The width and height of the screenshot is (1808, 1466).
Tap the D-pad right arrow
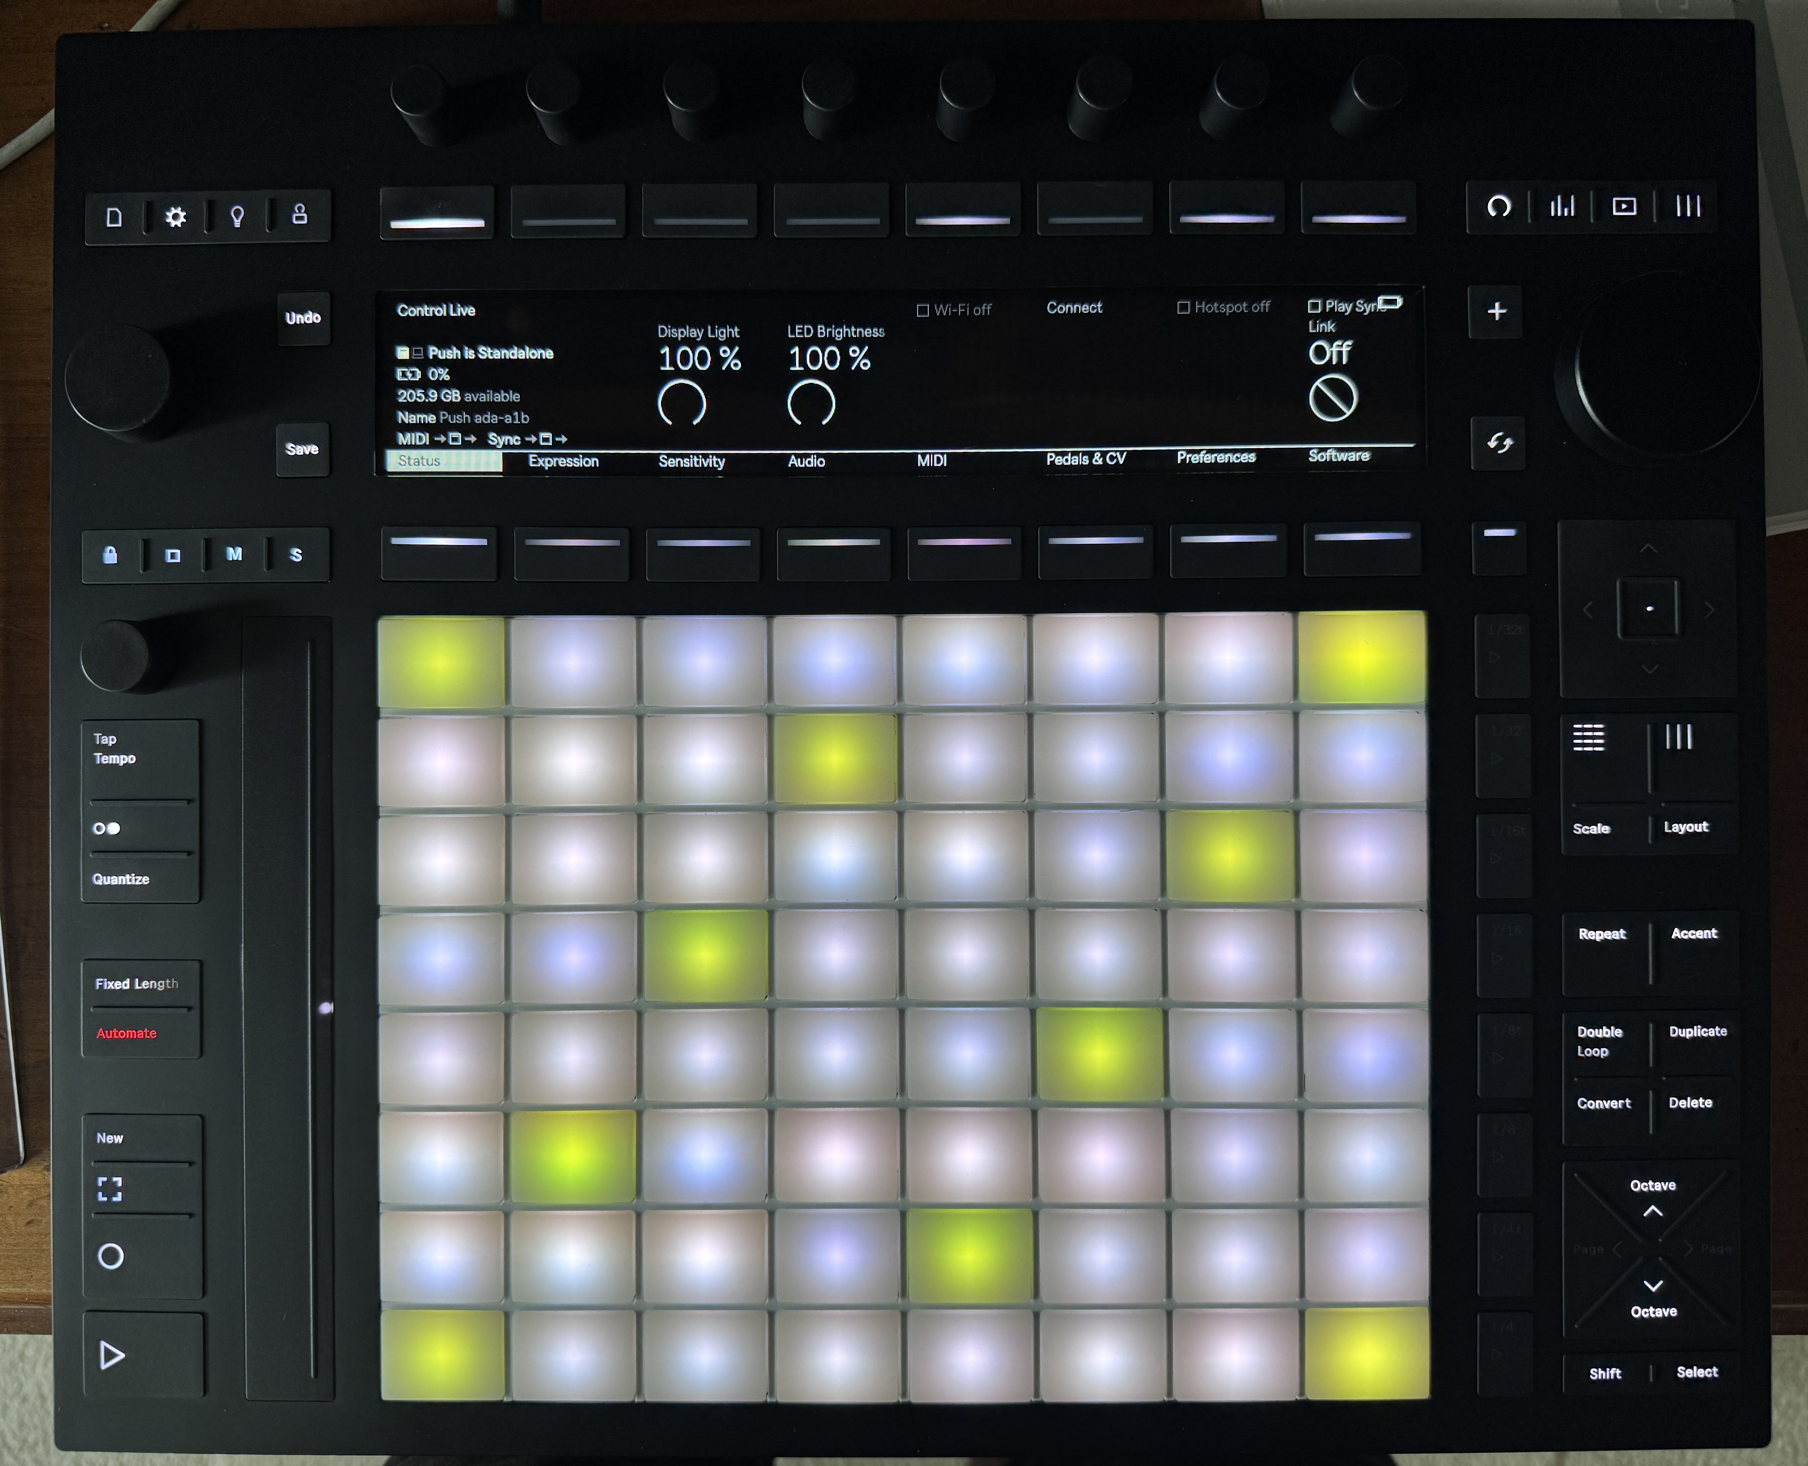coord(1709,609)
